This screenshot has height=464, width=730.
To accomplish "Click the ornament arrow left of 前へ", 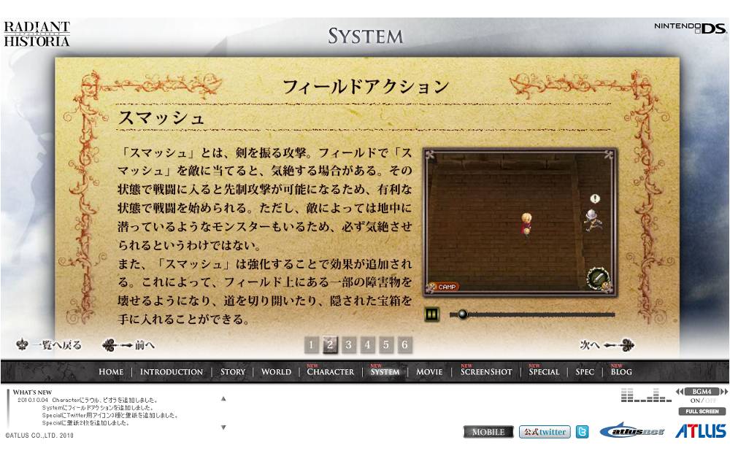I will point(118,345).
